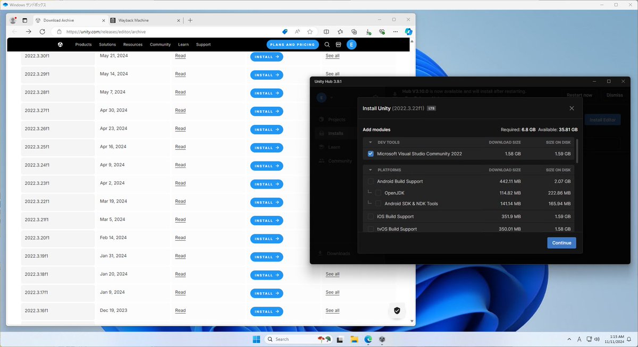Screen dimensions: 638x347
Task: Click the Unity logo on the website header
Action: (61, 45)
